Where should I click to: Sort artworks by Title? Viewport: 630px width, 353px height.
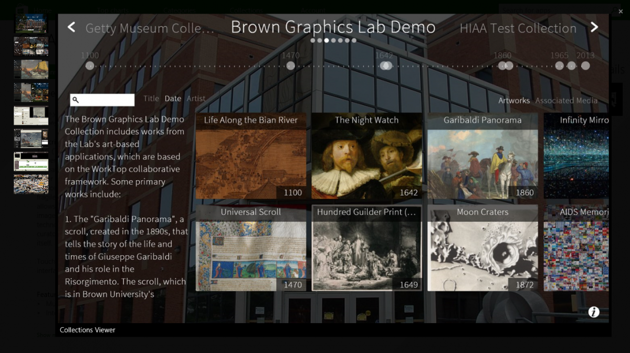tap(151, 98)
